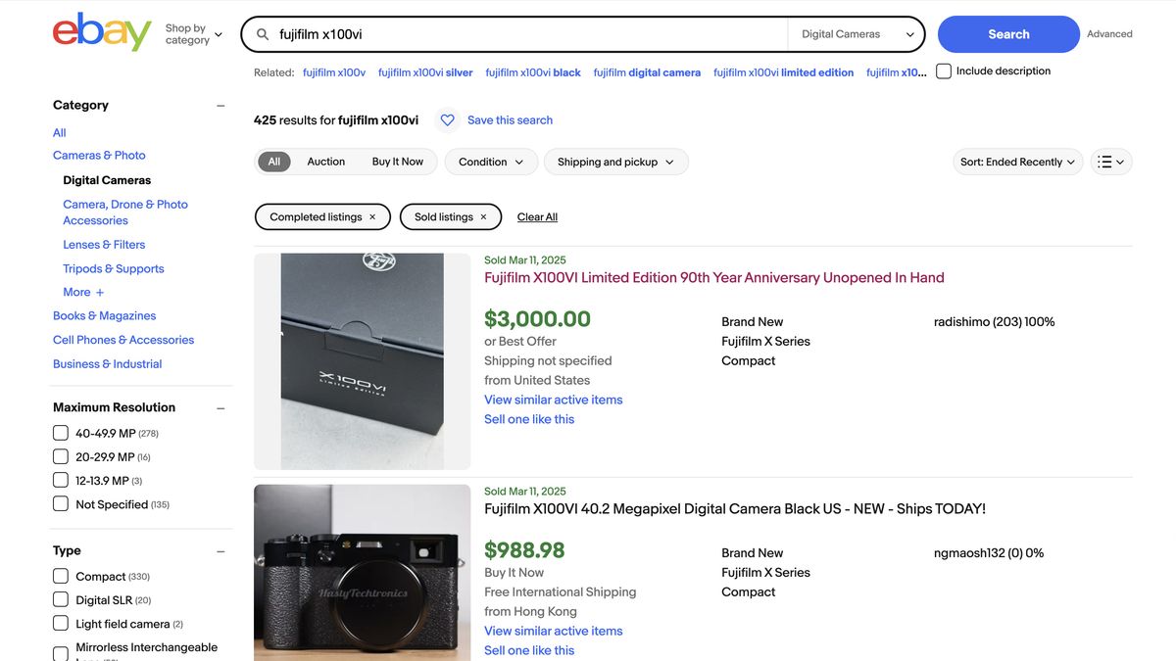Open Tripods & Supports category
Viewport: 1176px width, 661px height.
(114, 269)
